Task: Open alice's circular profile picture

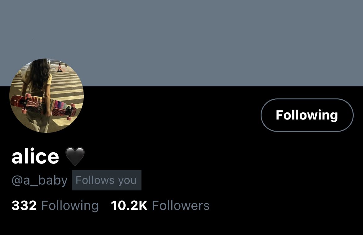Action: click(47, 95)
